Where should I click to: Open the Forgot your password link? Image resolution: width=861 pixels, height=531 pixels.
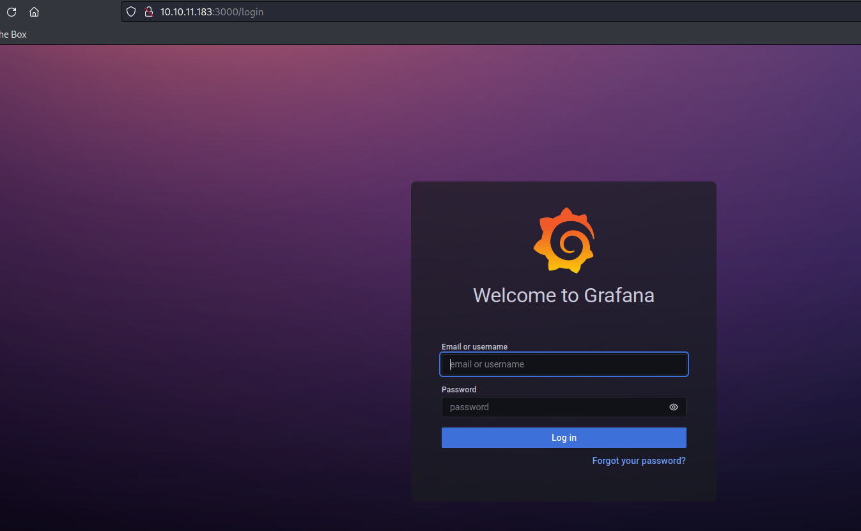[x=639, y=461]
